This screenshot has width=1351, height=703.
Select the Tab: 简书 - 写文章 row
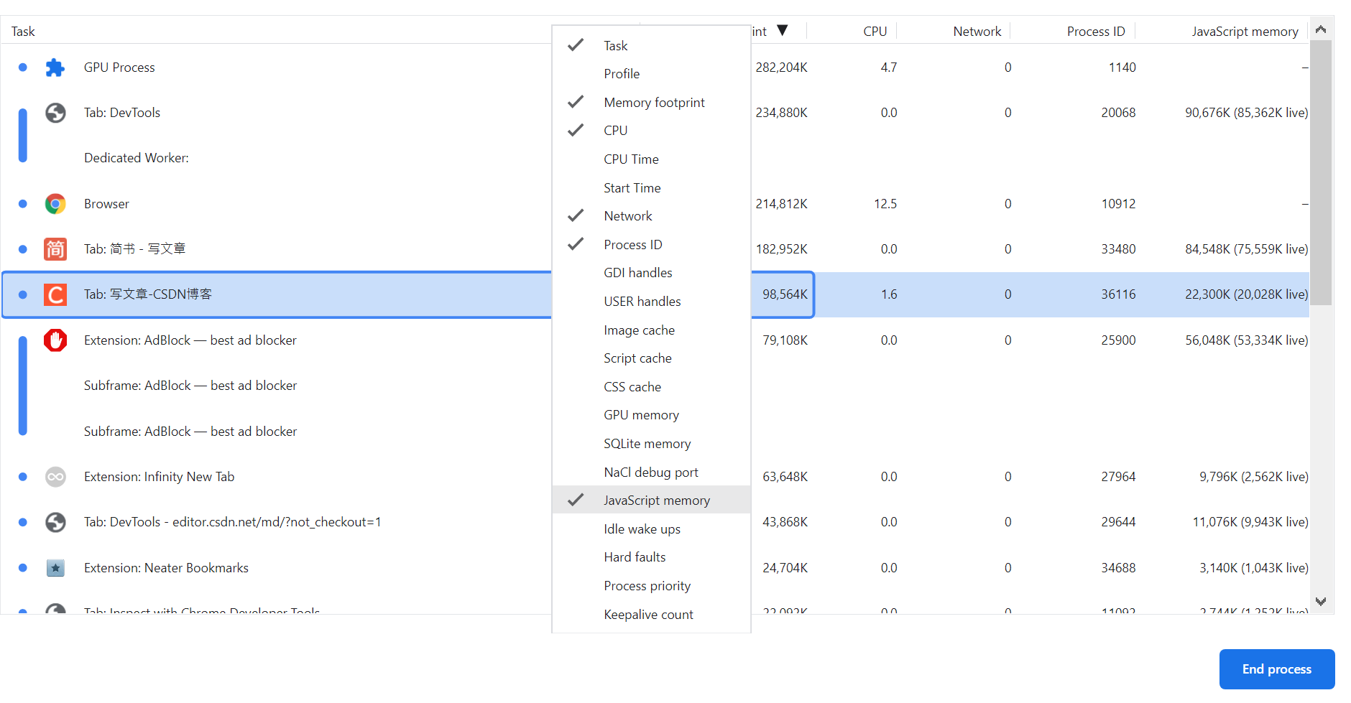(655, 249)
